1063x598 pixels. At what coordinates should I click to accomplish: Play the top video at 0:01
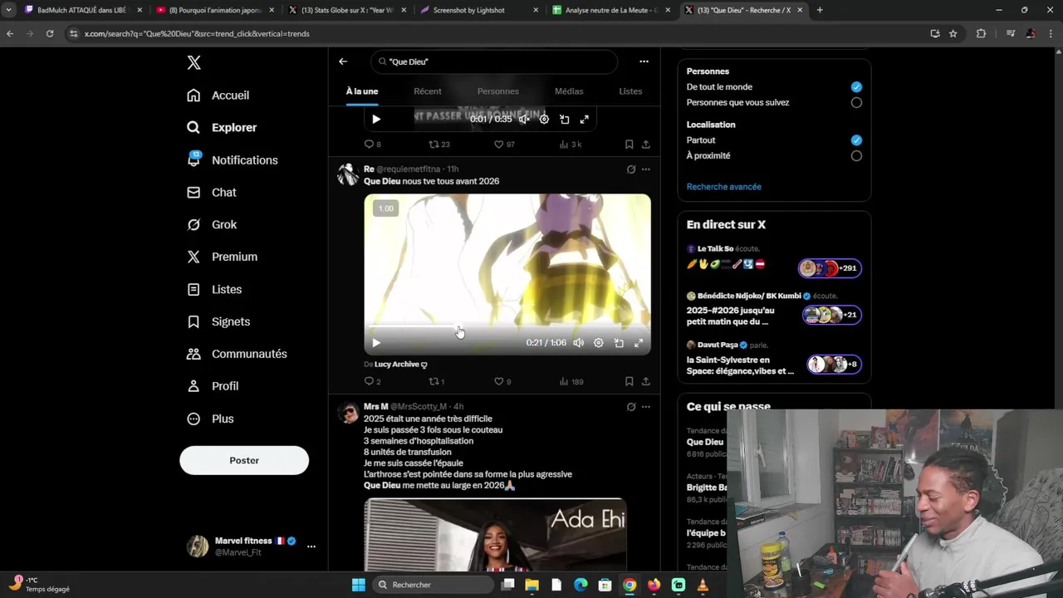coord(376,120)
